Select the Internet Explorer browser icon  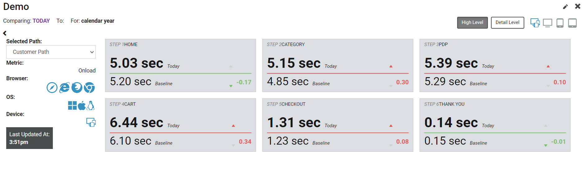click(64, 88)
